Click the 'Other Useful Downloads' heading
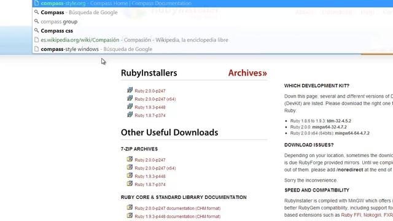 [169, 133]
